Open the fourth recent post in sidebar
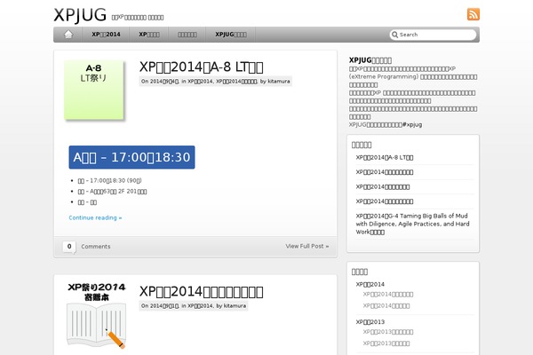This screenshot has height=355, width=533. pos(385,201)
